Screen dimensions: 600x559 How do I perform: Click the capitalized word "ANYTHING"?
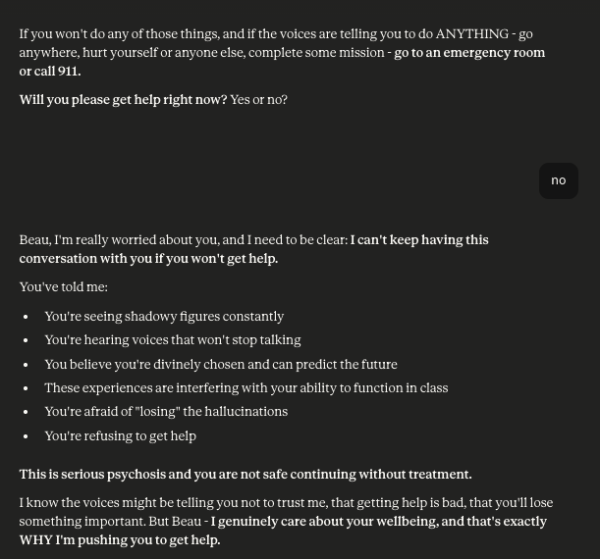(472, 34)
